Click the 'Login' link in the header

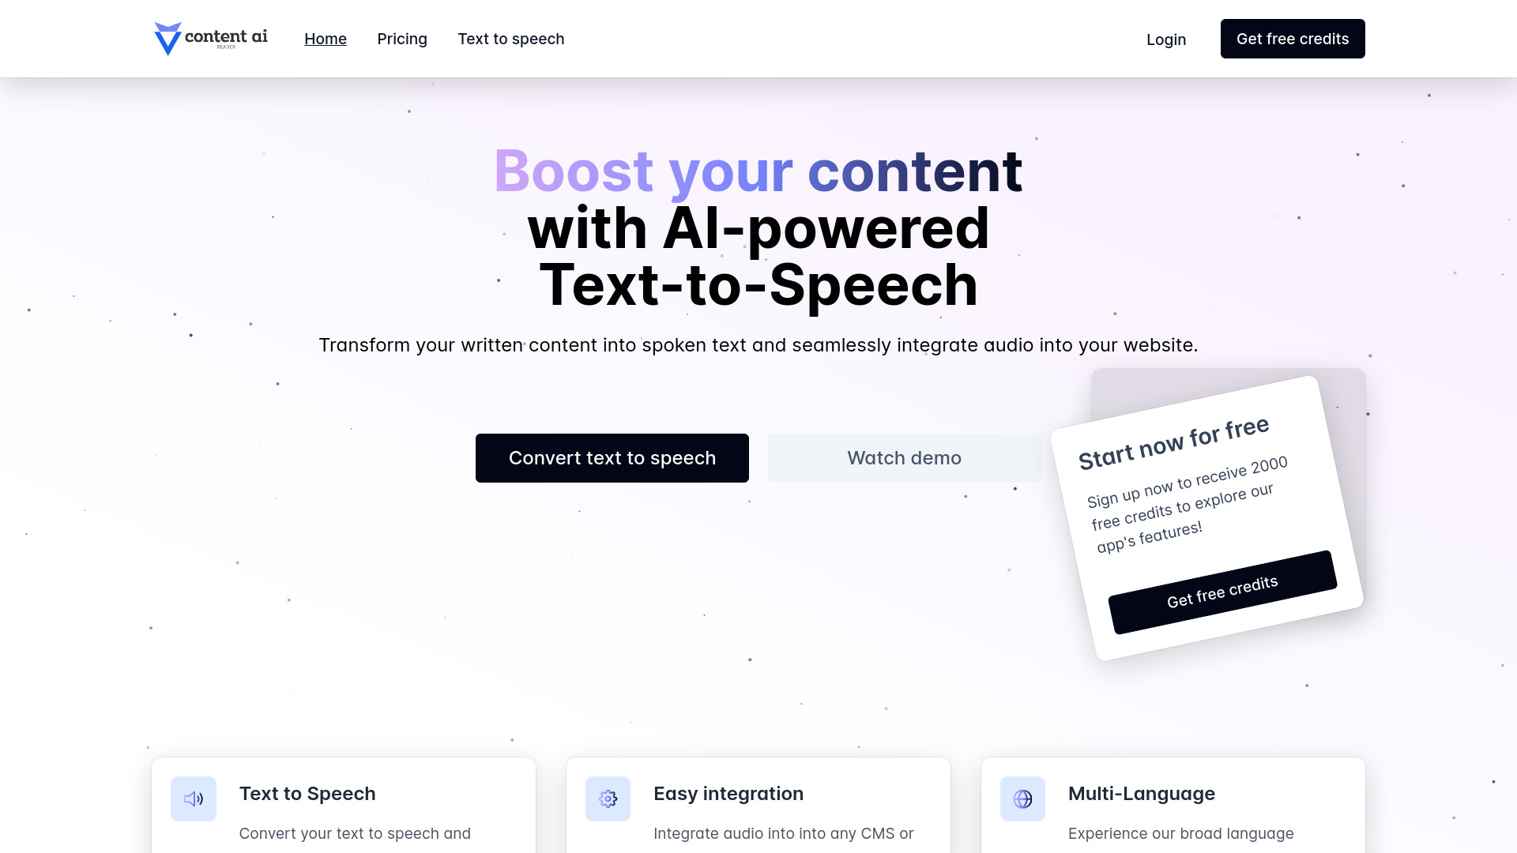click(x=1166, y=39)
